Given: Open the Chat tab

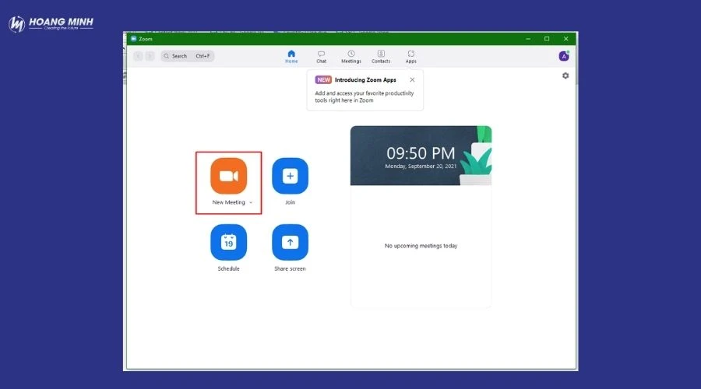Looking at the screenshot, I should (x=321, y=57).
